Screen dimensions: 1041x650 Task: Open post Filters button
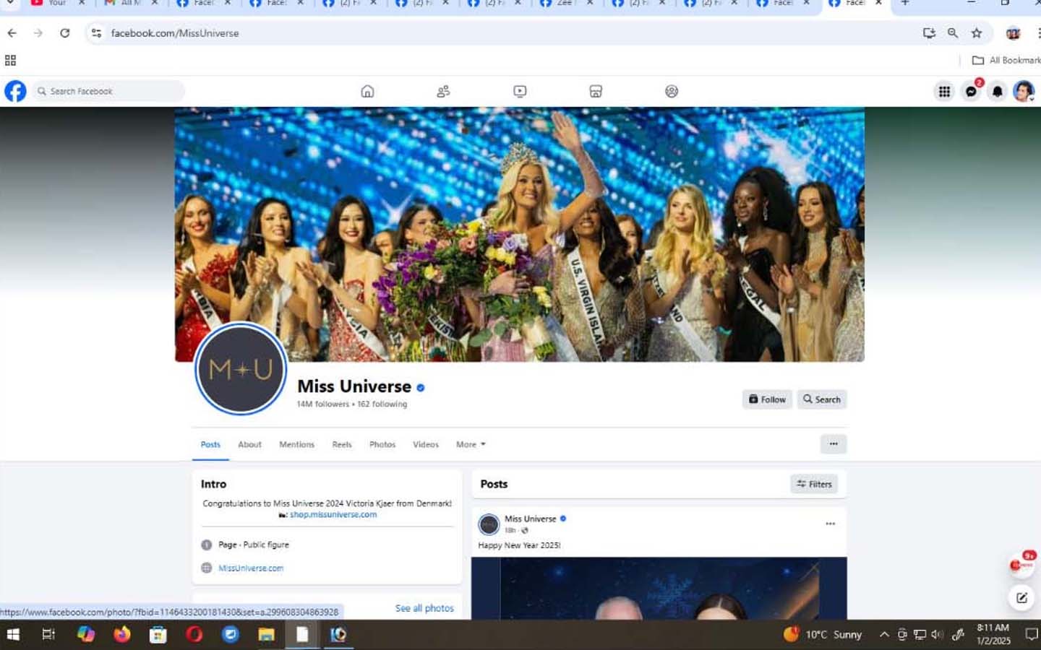tap(814, 484)
